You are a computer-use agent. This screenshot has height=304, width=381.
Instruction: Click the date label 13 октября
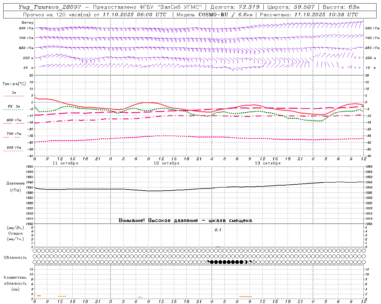[x=268, y=163]
